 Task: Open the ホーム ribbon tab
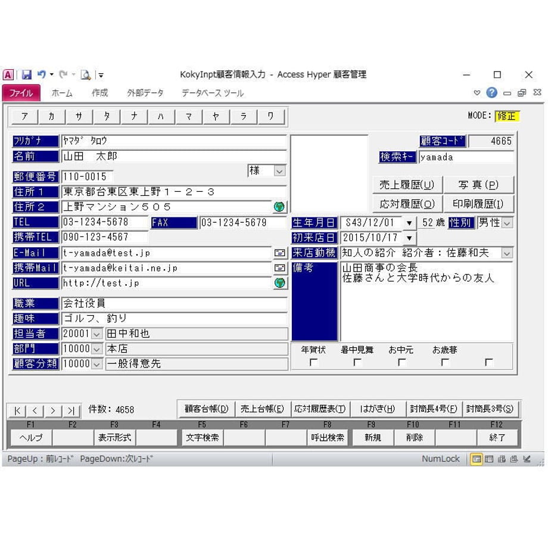62,93
